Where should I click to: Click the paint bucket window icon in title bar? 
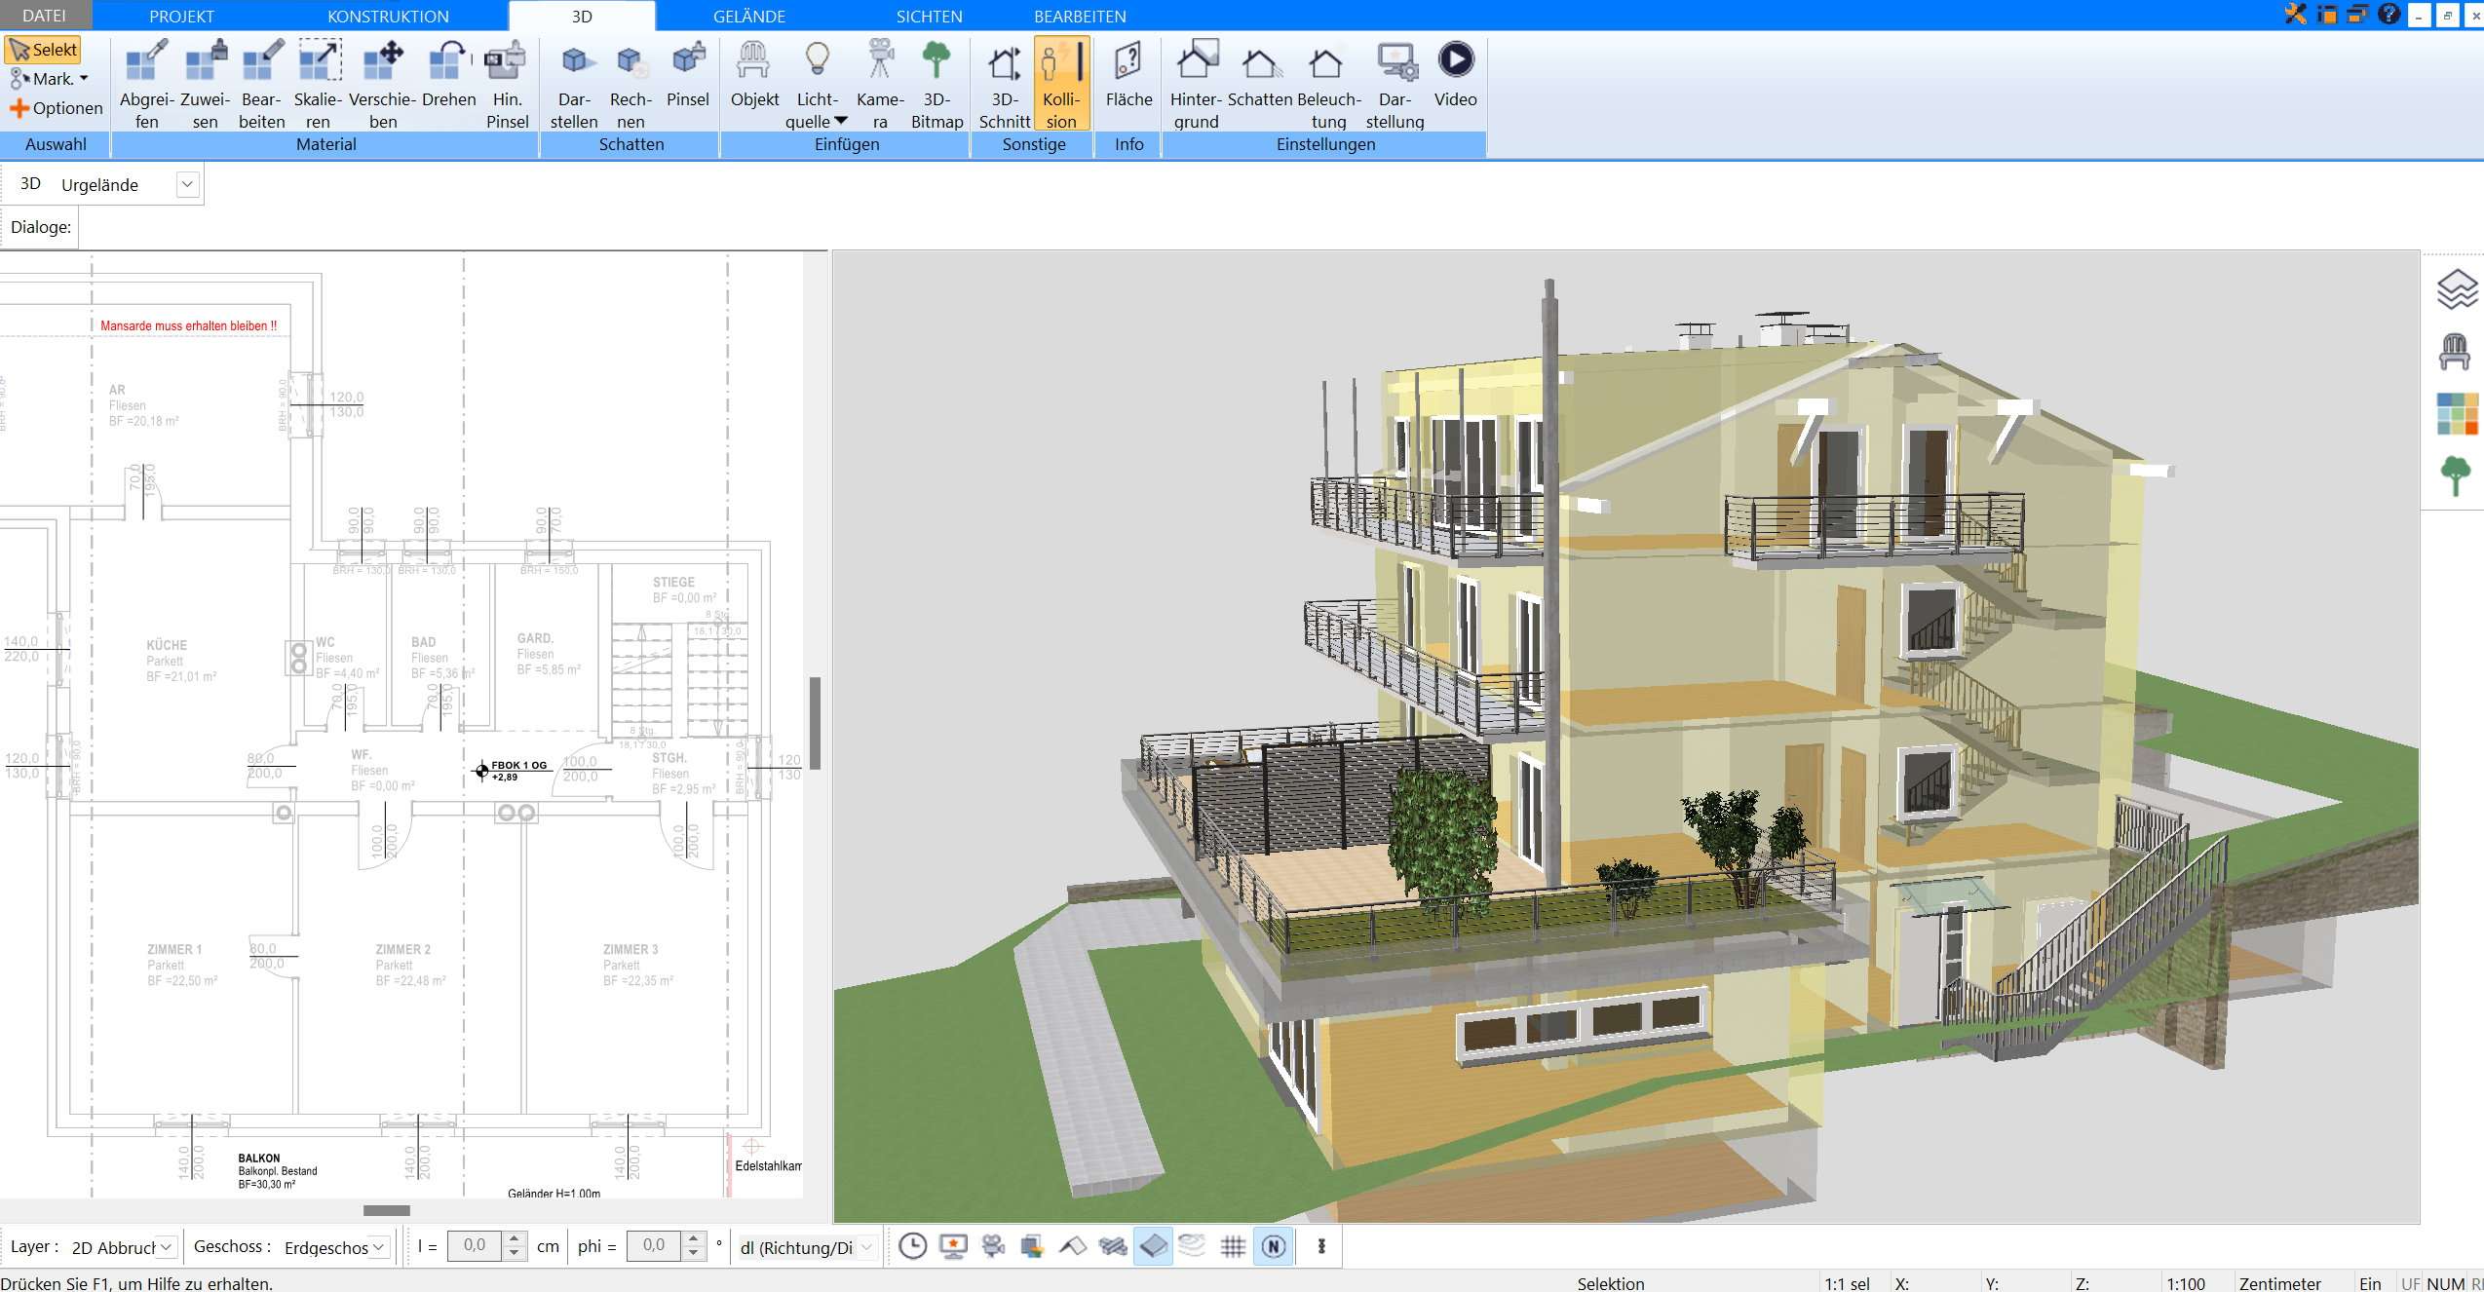[2326, 15]
